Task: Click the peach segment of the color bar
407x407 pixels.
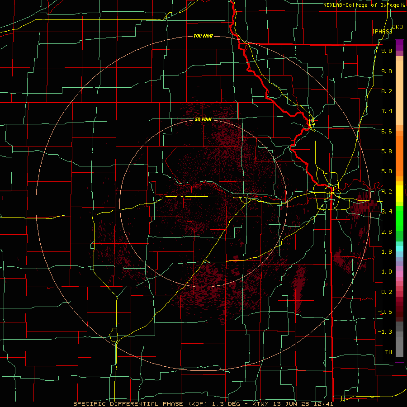Action: point(399,94)
